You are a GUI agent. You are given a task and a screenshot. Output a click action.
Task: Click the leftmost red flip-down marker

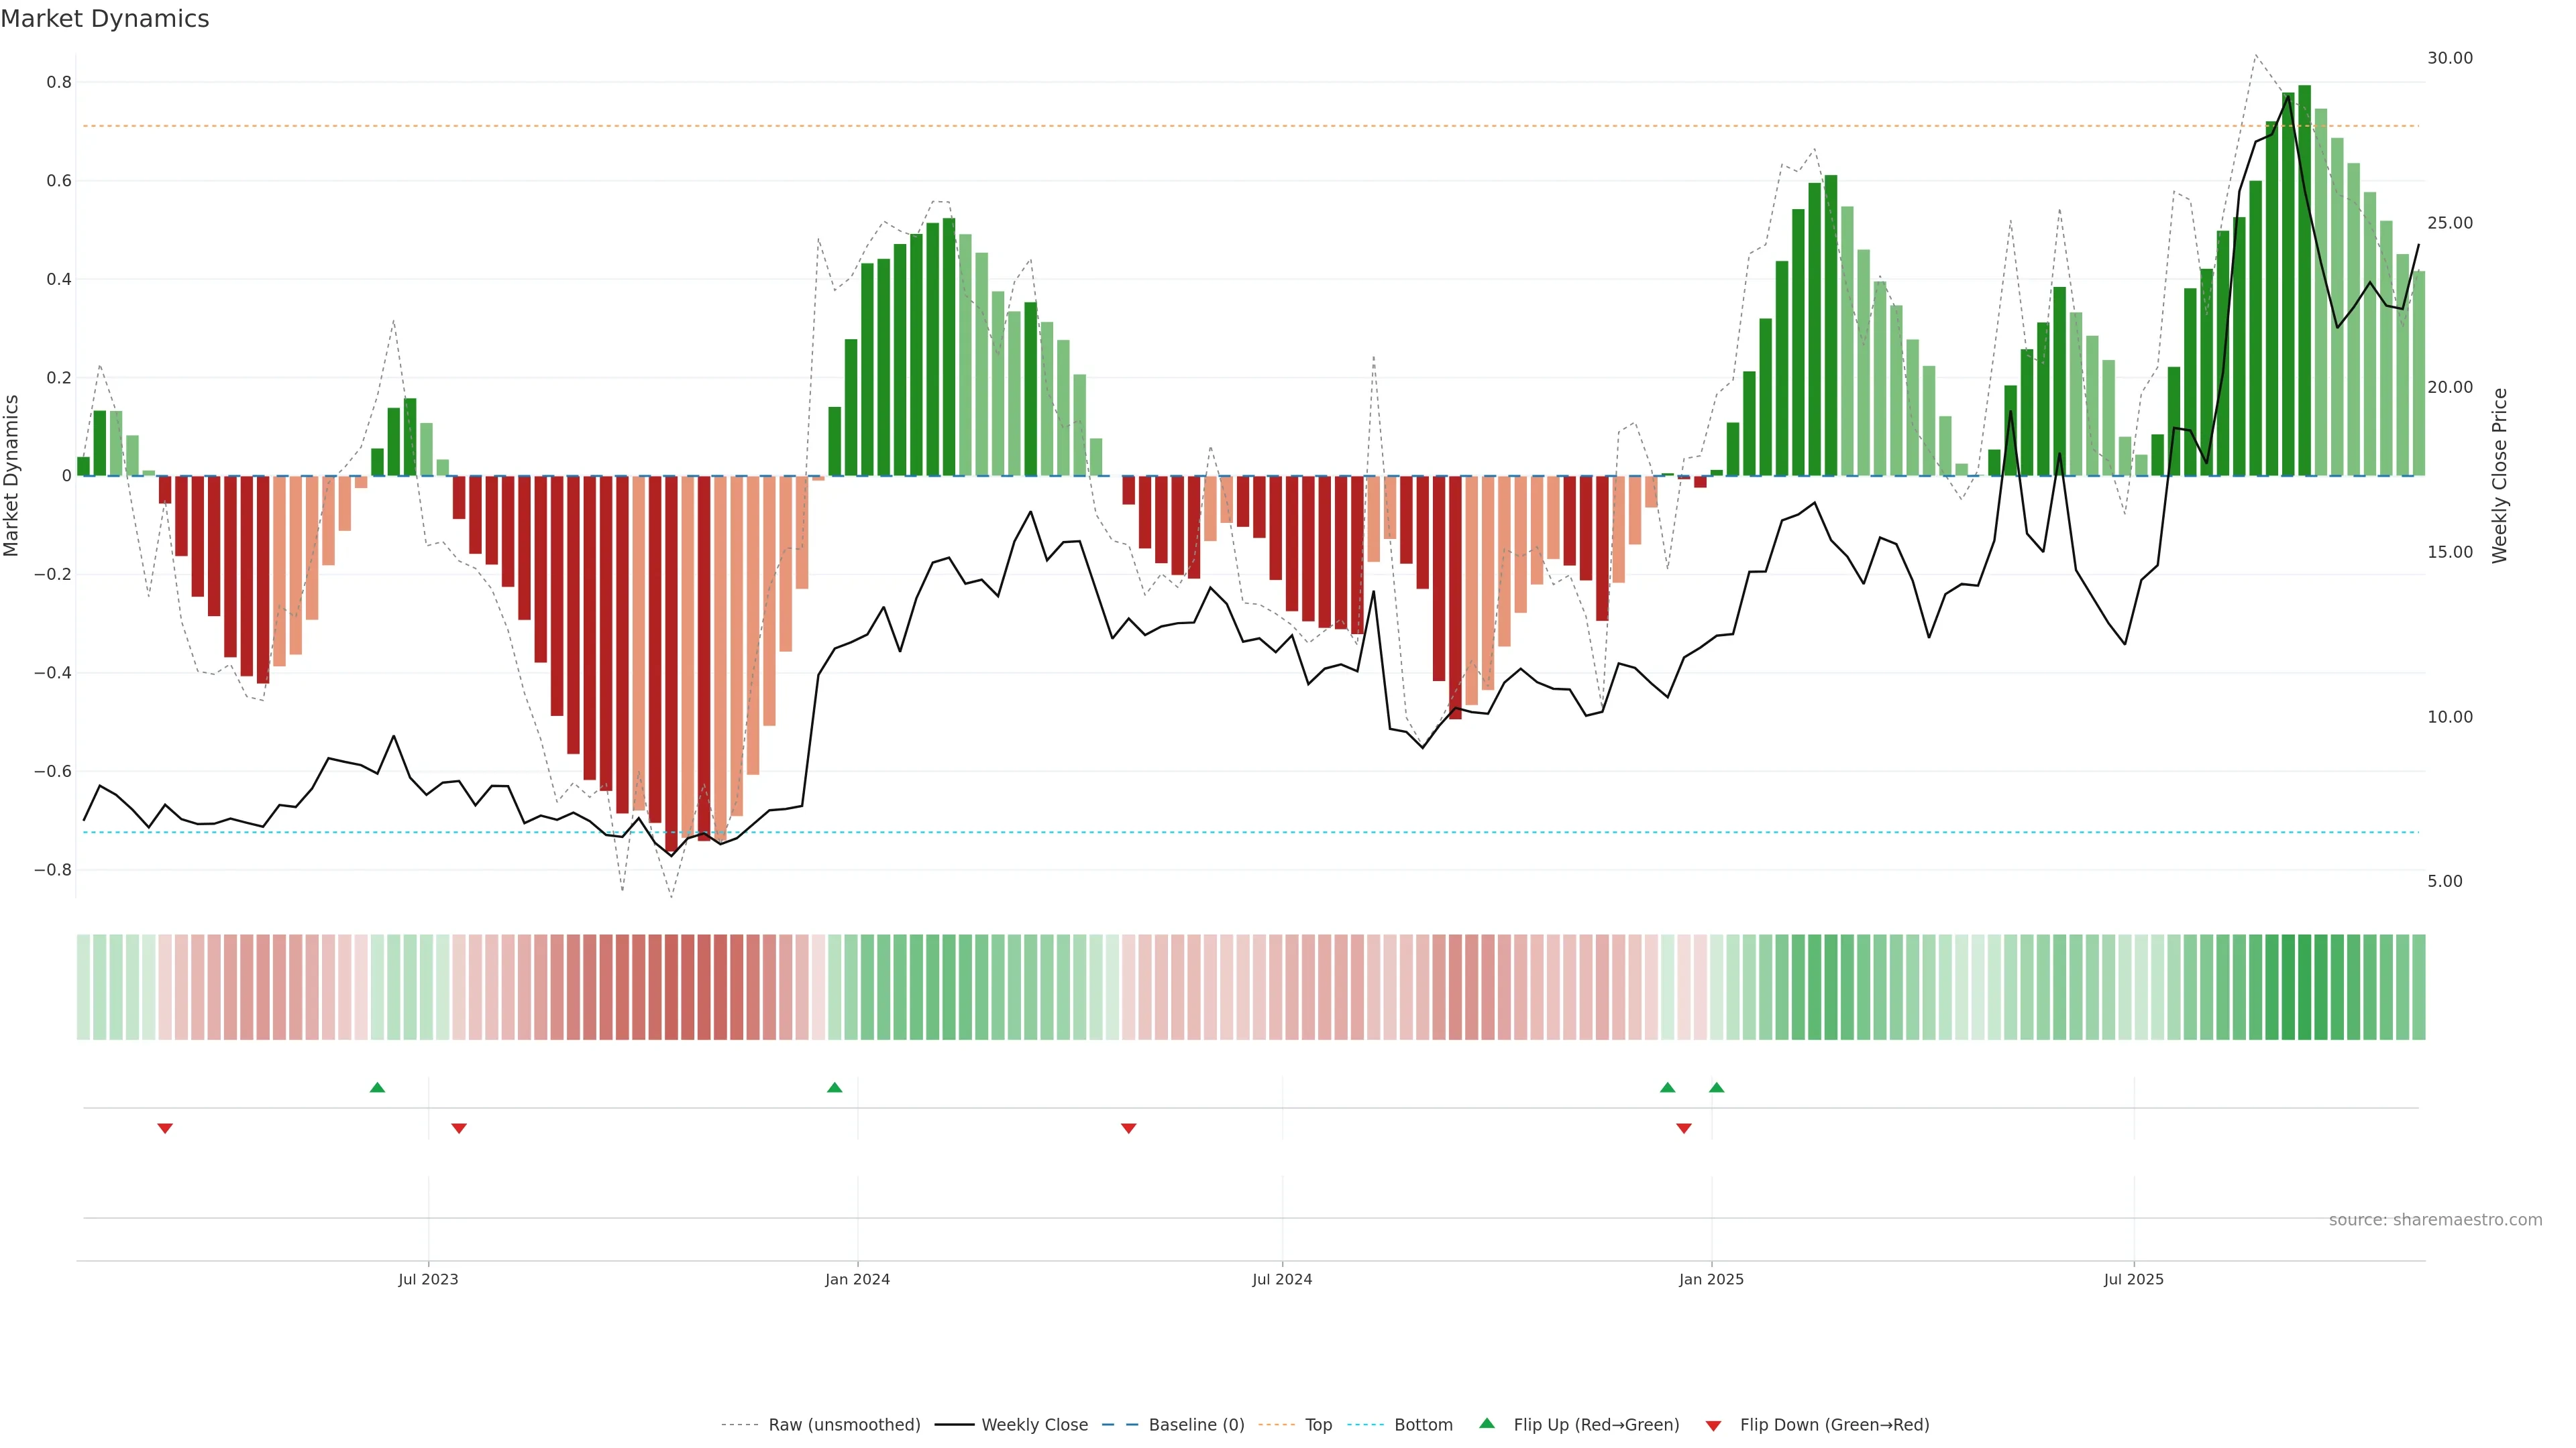tap(165, 1128)
